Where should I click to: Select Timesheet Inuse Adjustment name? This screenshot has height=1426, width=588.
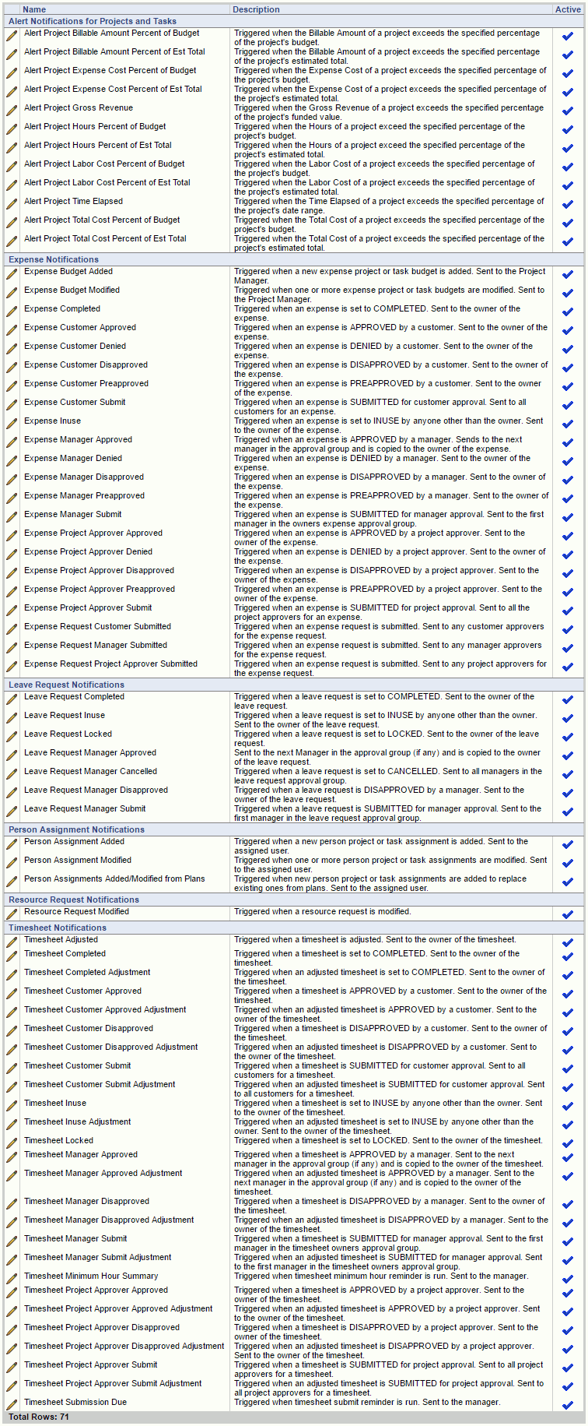[77, 1121]
